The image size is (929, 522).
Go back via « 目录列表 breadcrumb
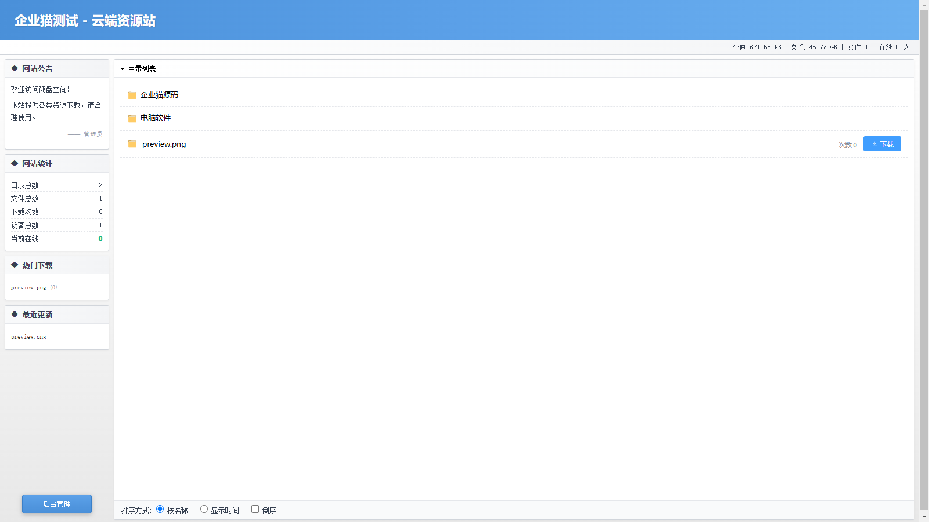pos(139,68)
